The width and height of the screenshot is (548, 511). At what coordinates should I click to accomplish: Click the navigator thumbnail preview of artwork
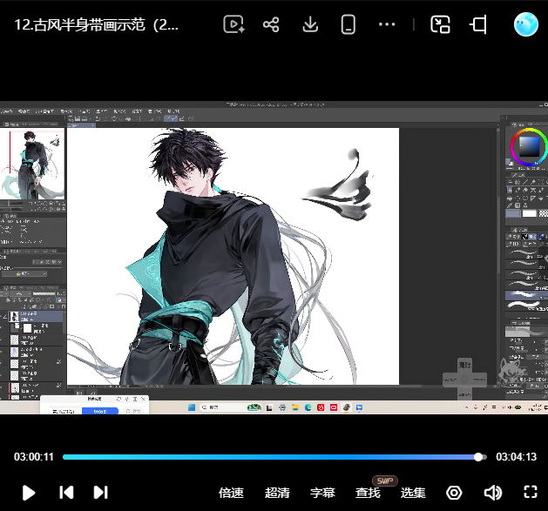pos(32,165)
